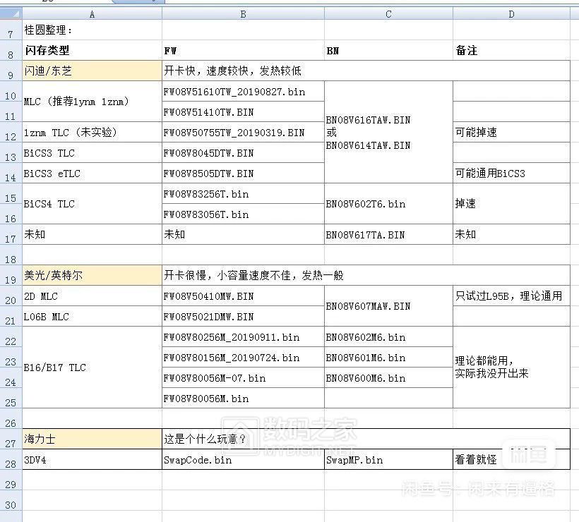Select cell B16/B17 TLC
The image size is (579, 522).
click(x=92, y=368)
